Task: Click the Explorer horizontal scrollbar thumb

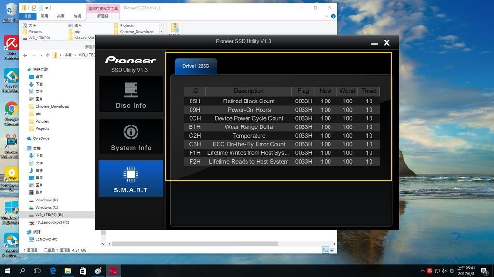Action: [x=195, y=244]
